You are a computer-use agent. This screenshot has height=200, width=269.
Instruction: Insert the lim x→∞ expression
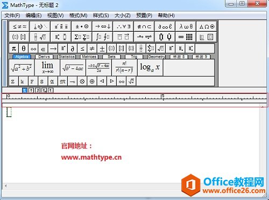tap(47, 67)
